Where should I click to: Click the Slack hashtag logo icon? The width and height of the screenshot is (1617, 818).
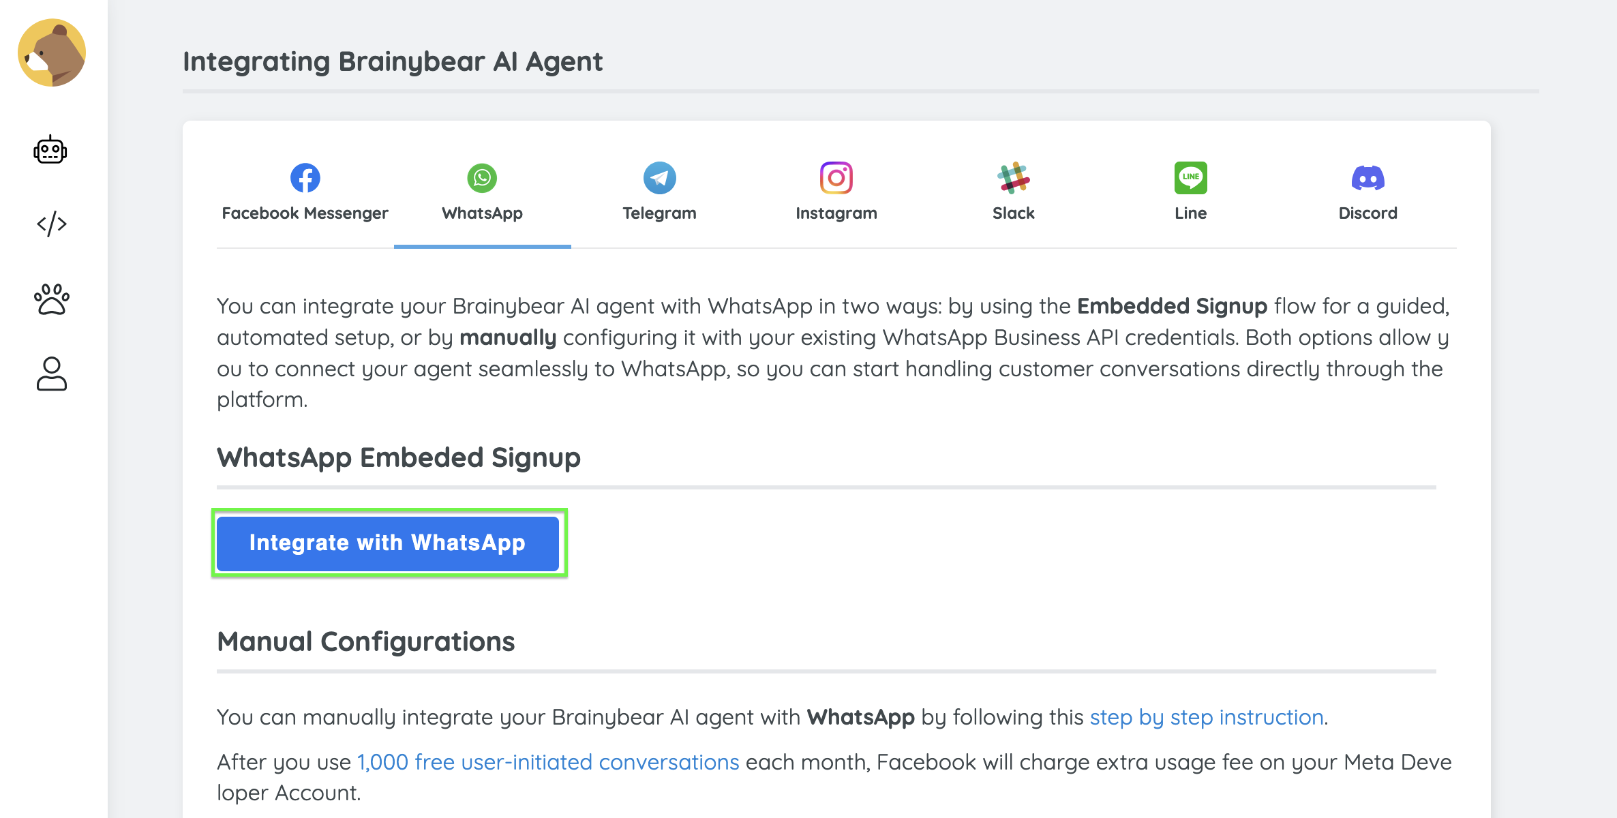pos(1014,178)
